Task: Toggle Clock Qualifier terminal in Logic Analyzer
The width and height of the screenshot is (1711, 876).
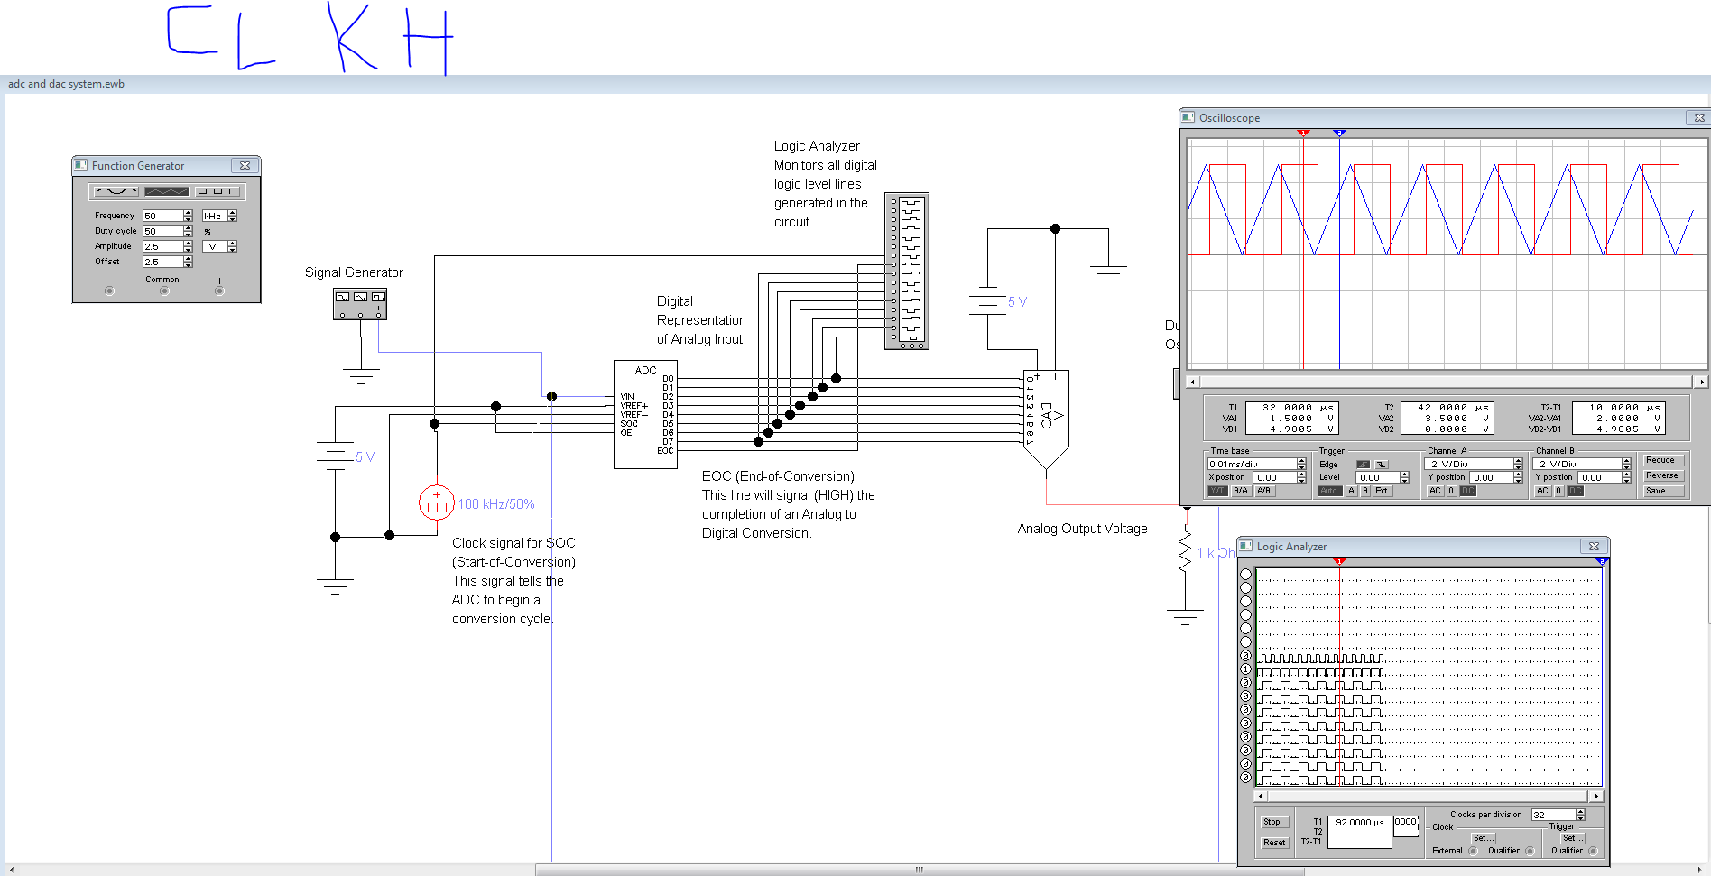Action: point(1530,851)
